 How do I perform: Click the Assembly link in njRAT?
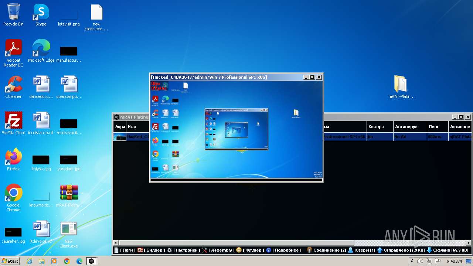[x=221, y=250]
